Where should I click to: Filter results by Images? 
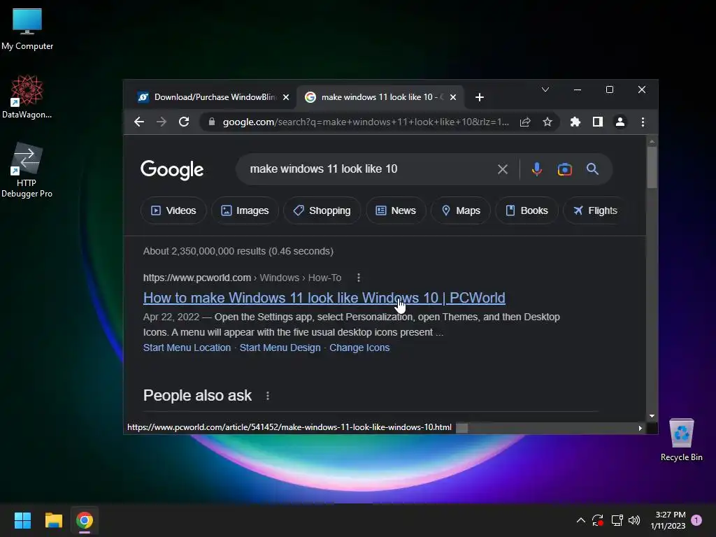pos(245,210)
